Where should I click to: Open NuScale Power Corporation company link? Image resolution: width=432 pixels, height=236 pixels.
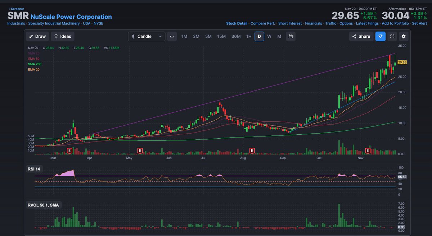[x=71, y=17]
